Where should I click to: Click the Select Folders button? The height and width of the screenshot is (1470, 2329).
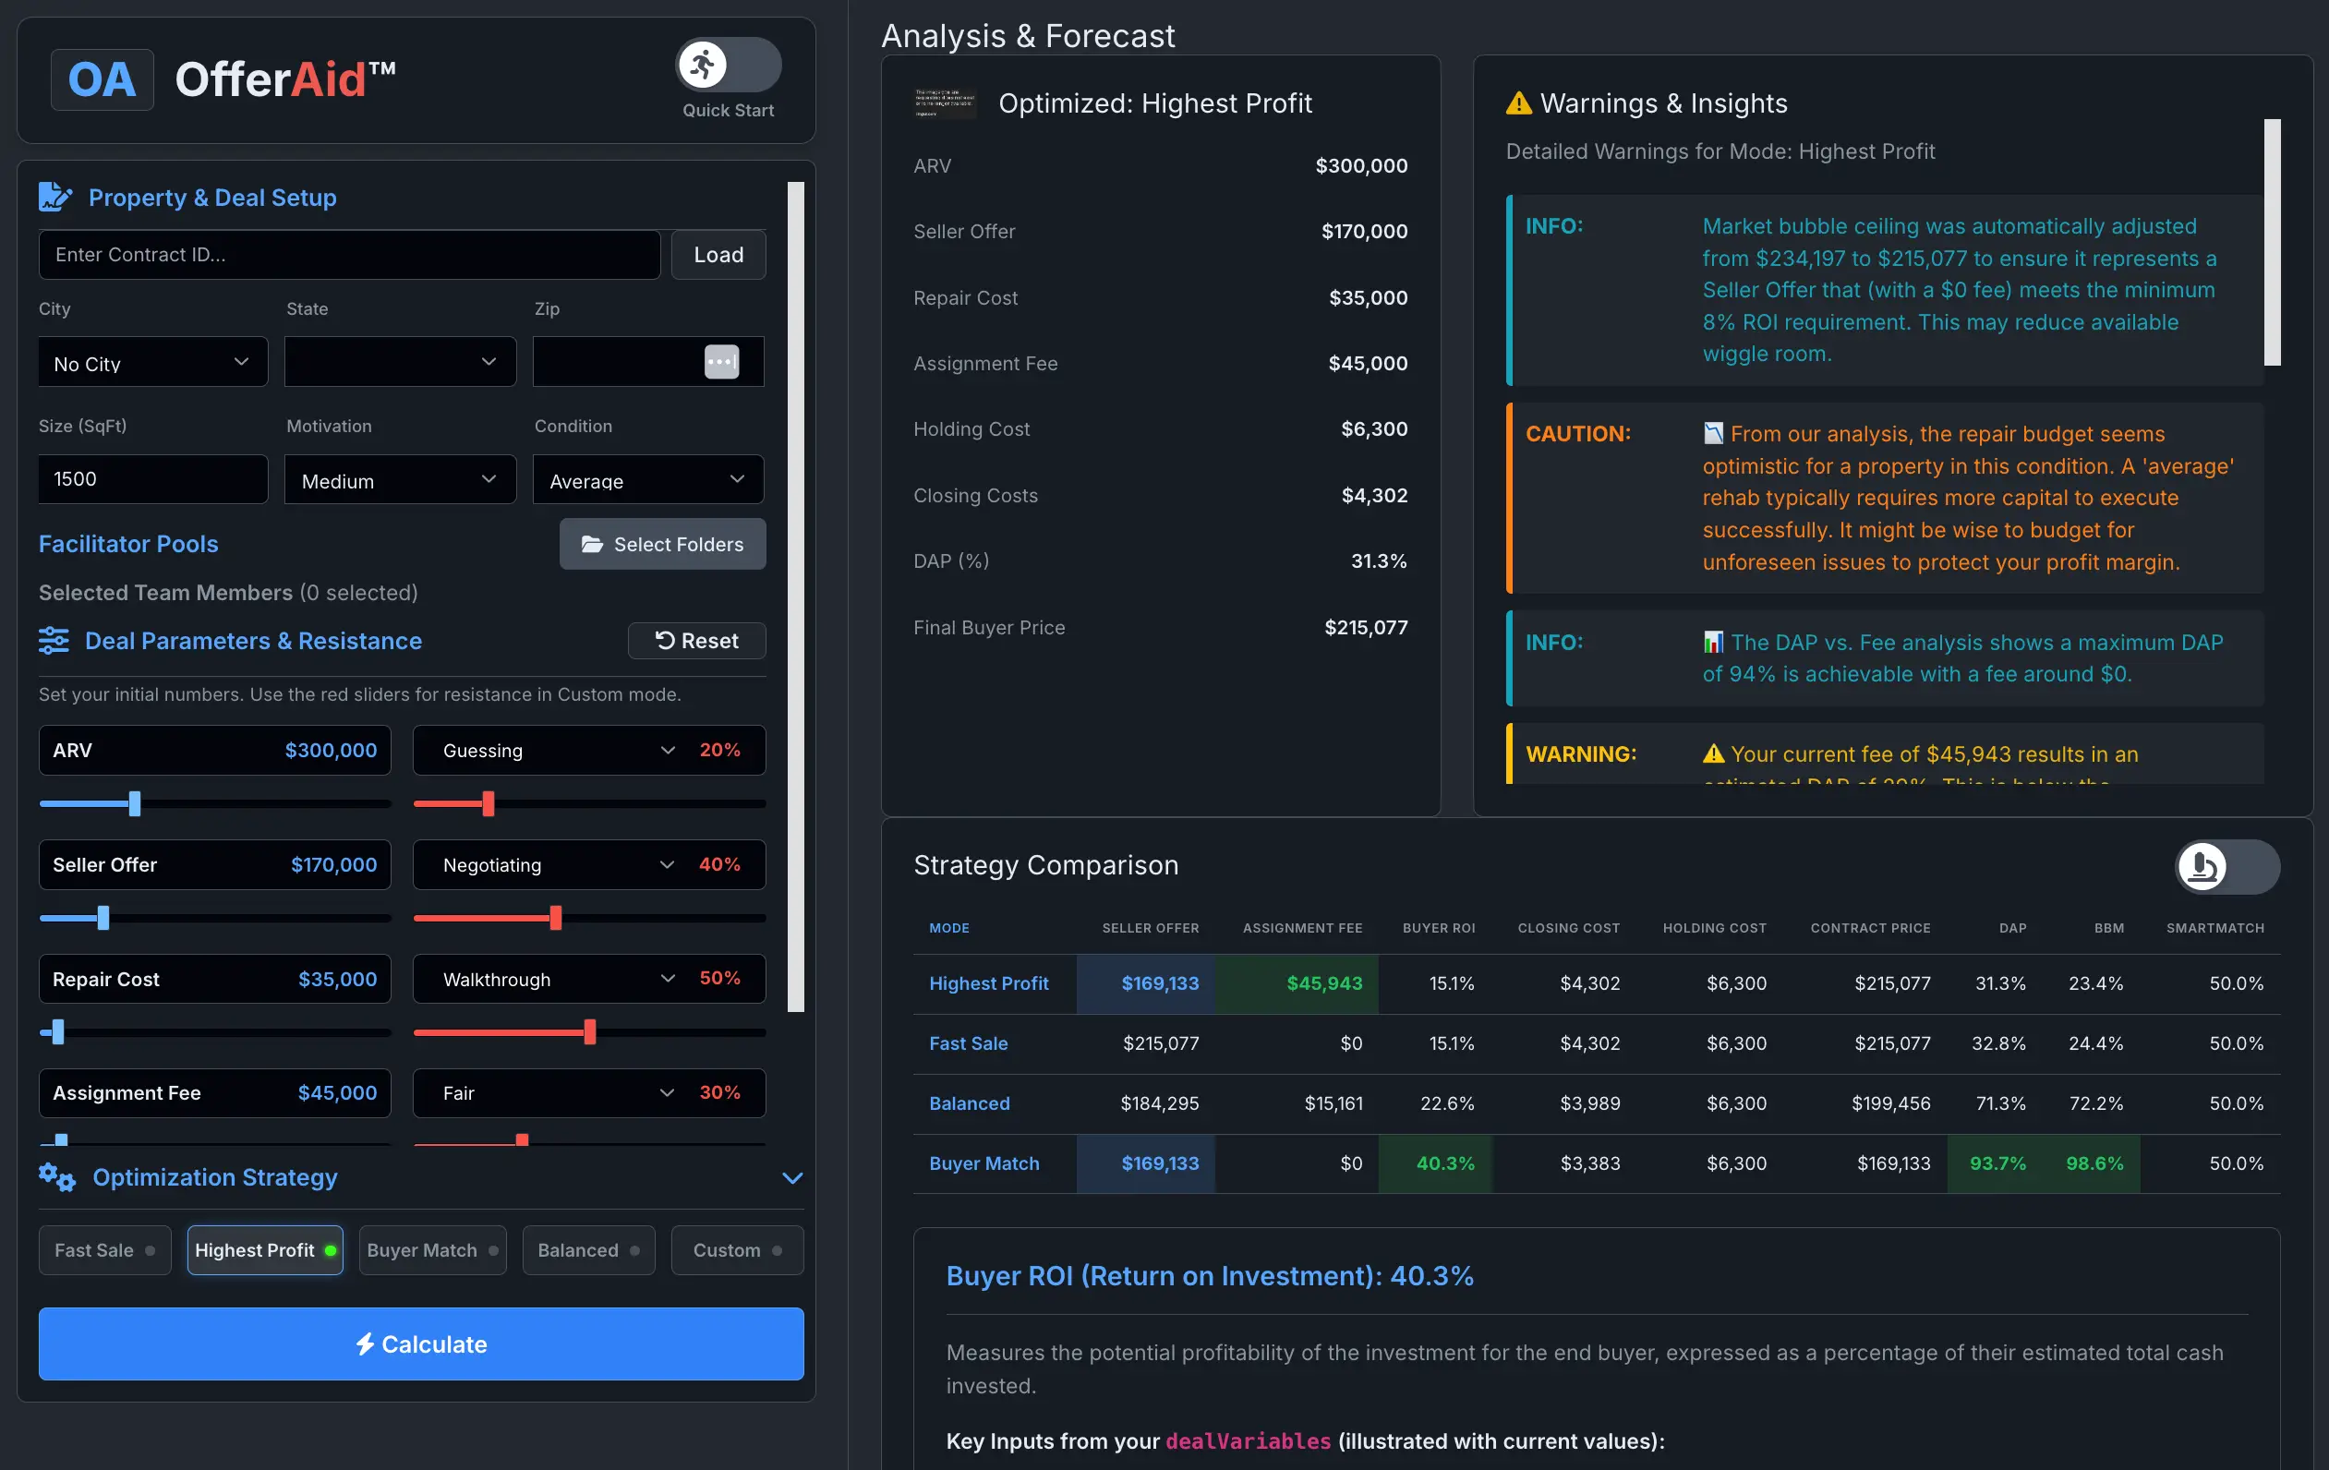[662, 544]
